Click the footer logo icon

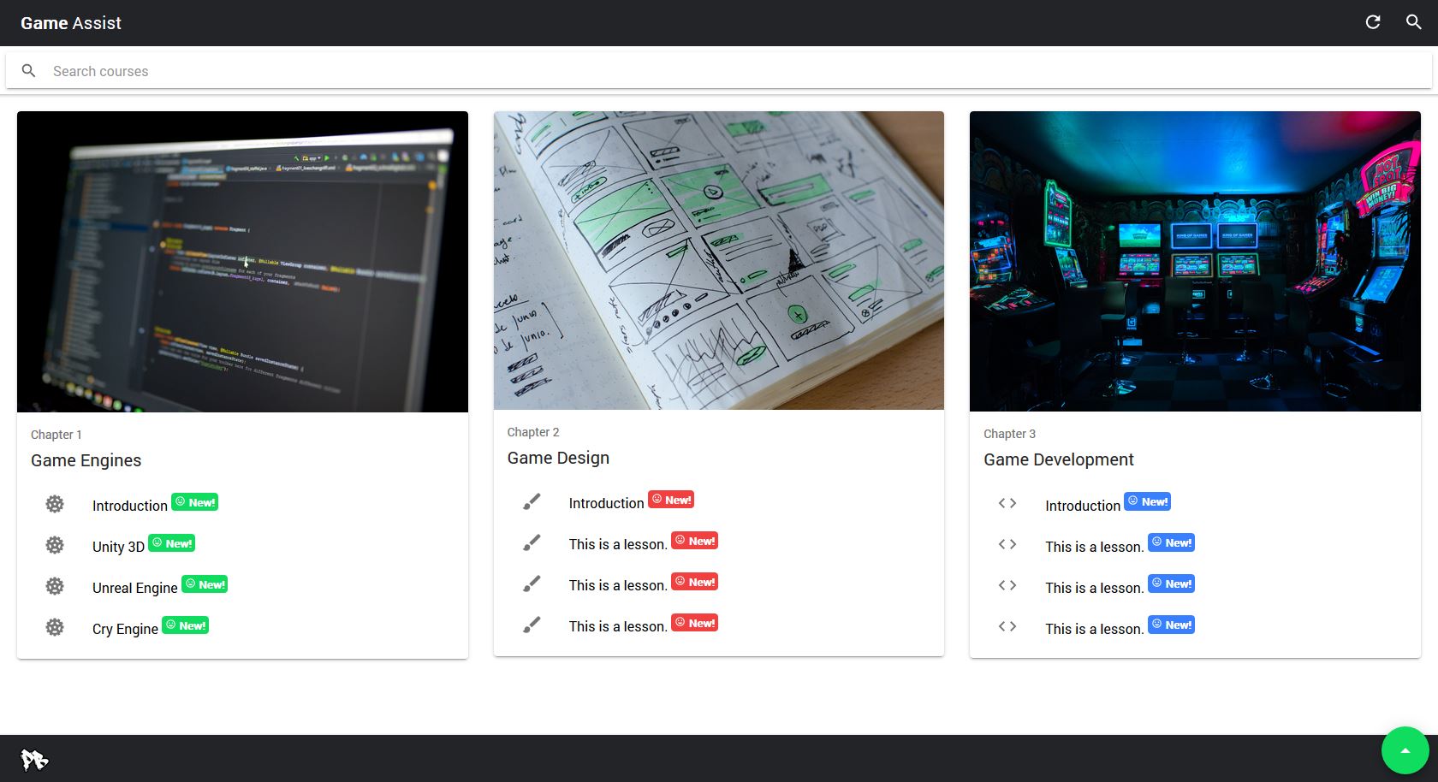[x=34, y=759]
